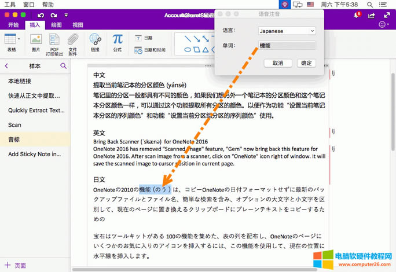Open the π equation tool
This screenshot has width=396, height=272.
click(118, 39)
